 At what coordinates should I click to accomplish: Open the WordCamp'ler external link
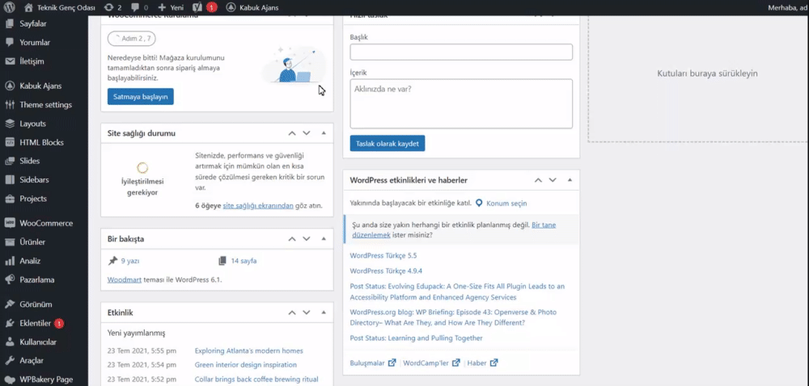[431, 363]
